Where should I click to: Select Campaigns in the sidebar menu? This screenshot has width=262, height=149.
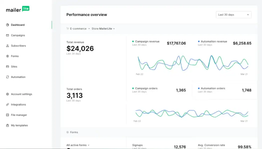pos(7,35)
